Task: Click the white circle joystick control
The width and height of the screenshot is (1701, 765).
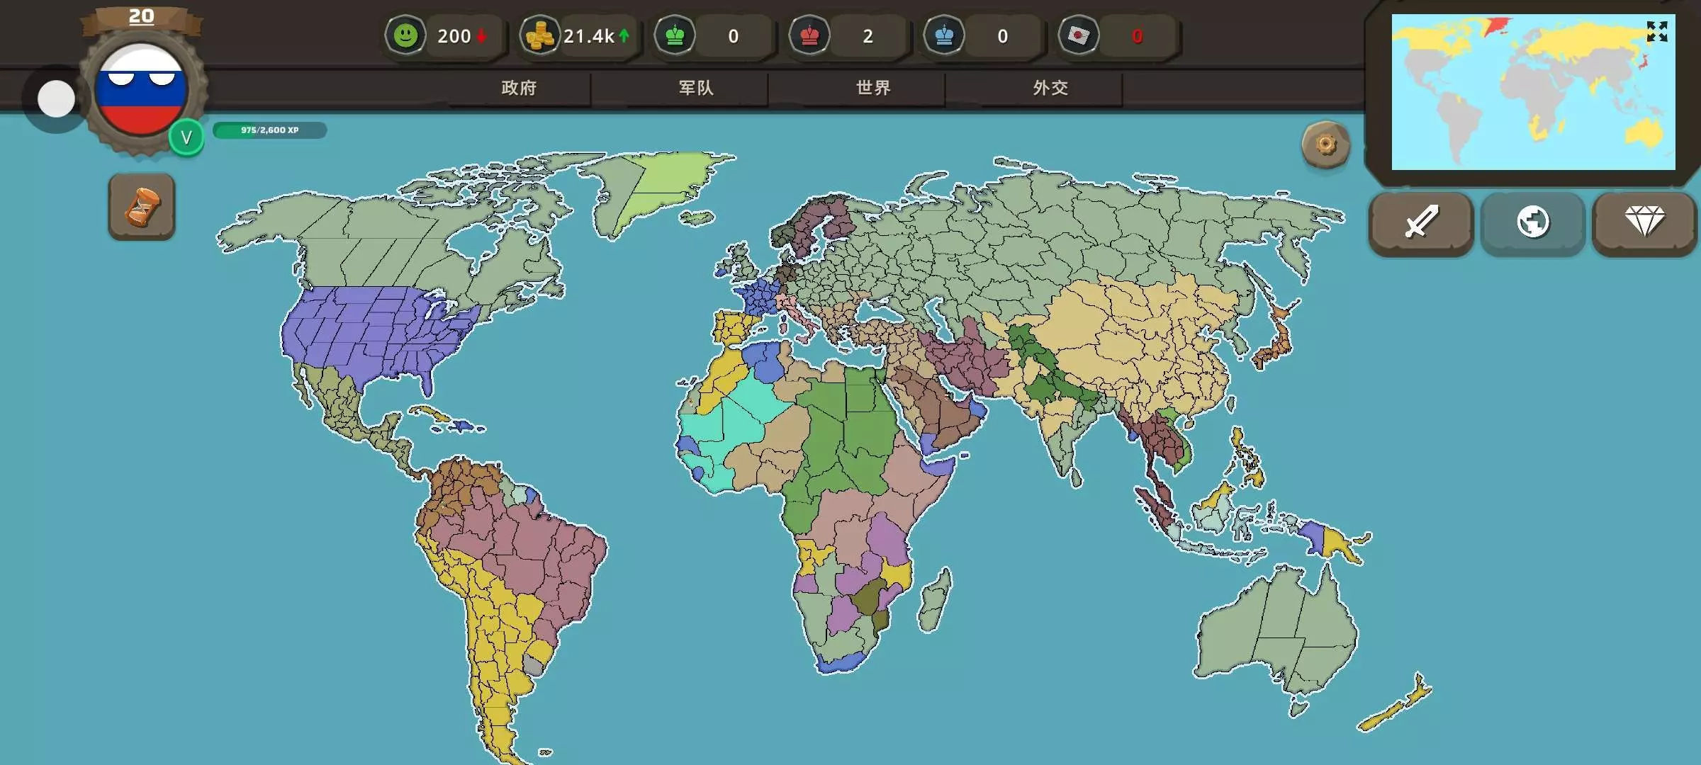Action: click(x=56, y=99)
